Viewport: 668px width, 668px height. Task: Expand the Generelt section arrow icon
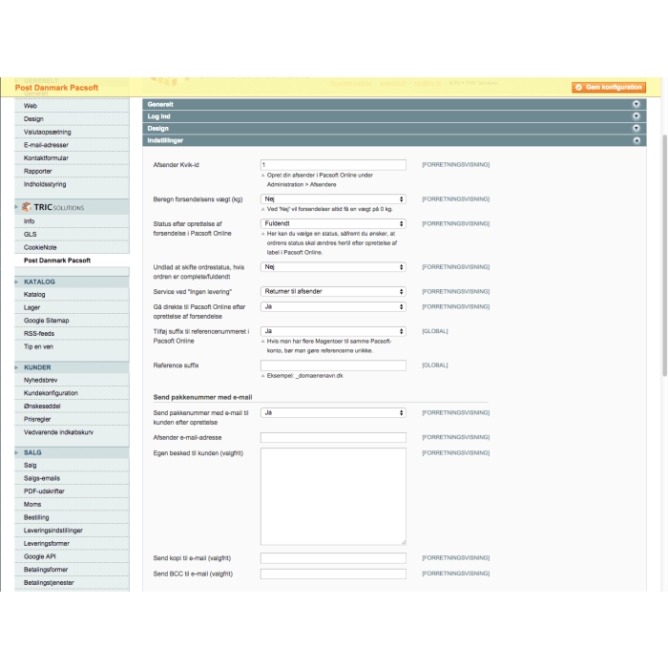(637, 104)
